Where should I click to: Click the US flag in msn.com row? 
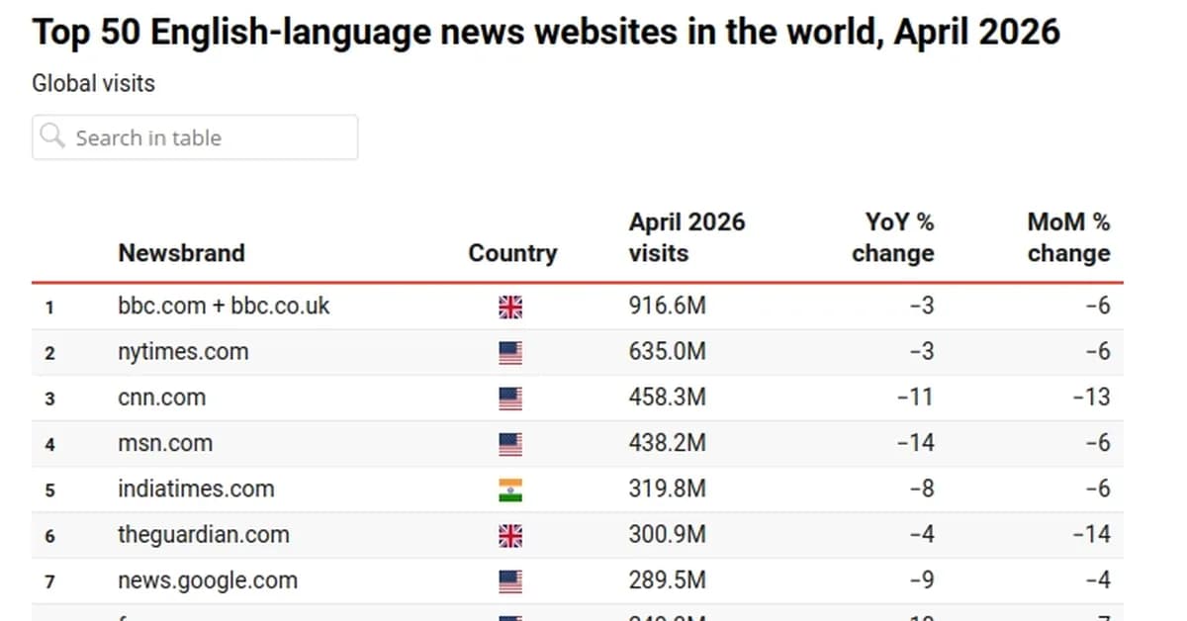(510, 445)
